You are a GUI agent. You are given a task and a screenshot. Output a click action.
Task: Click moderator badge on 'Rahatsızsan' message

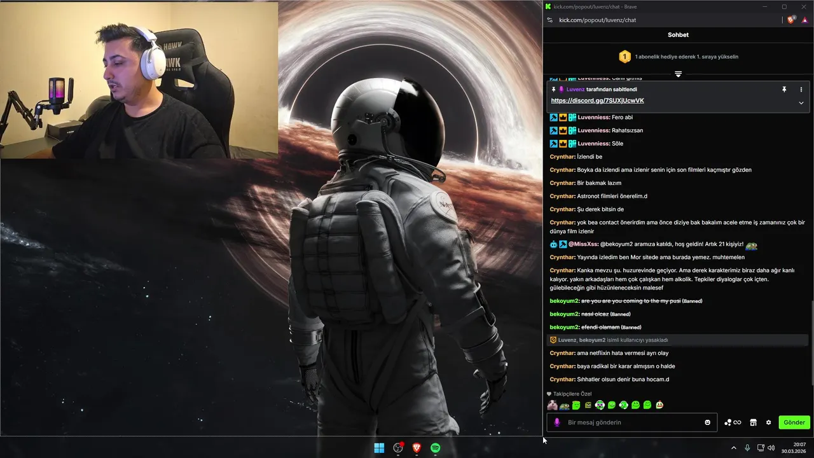pos(553,130)
